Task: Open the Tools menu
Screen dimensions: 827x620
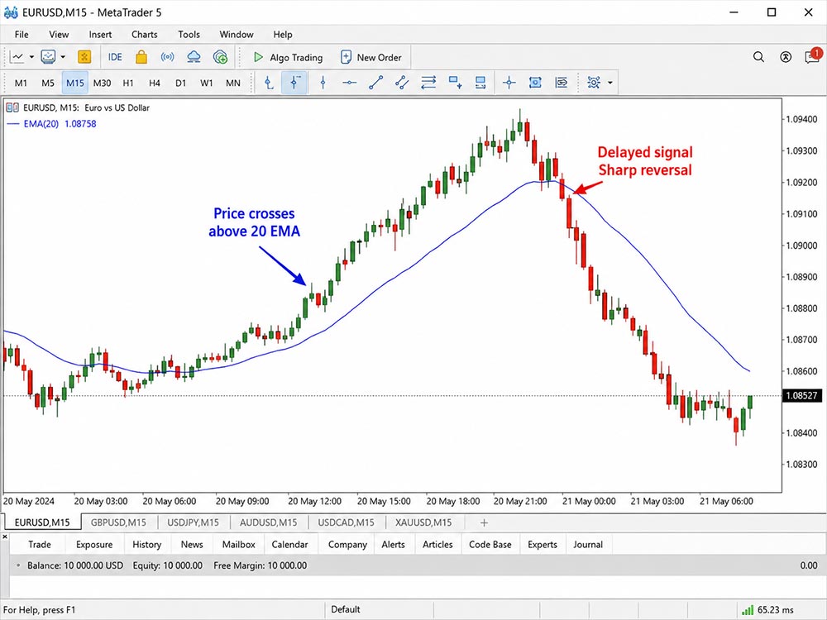Action: pos(189,34)
